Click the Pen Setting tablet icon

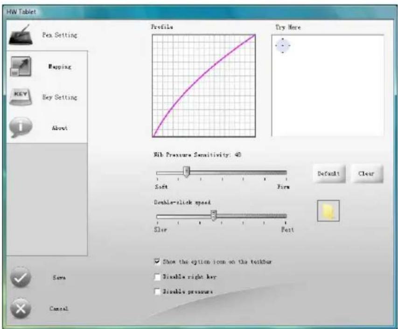21,35
